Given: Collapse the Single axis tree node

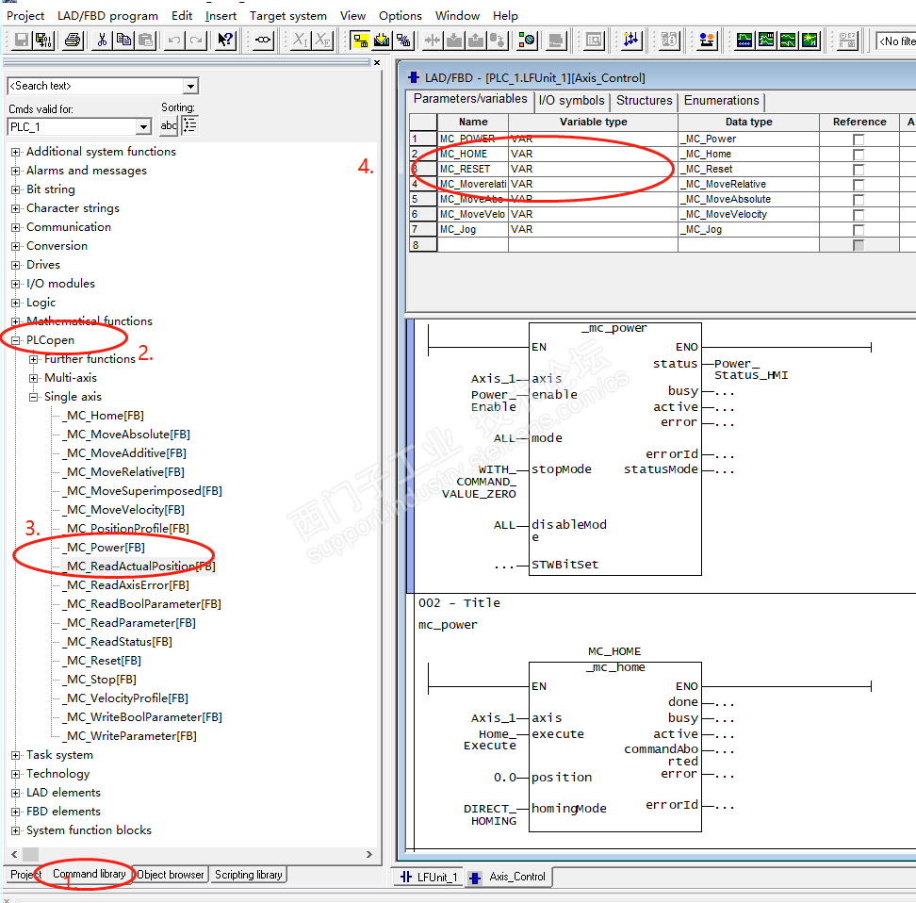Looking at the screenshot, I should 34,397.
